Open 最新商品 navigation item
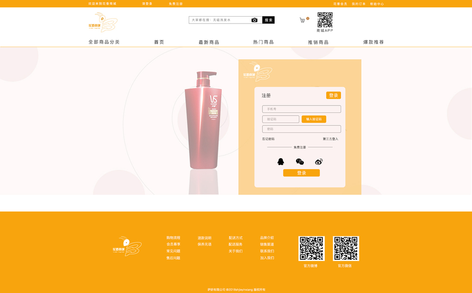Screen dimensions: 472x293 (209, 42)
